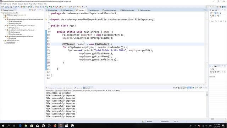Select CSVReader.java in Package Explorer
This screenshot has width=227, height=128.
coord(14,32)
